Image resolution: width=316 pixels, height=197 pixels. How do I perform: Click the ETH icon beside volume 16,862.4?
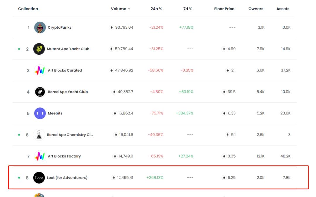[x=115, y=113]
